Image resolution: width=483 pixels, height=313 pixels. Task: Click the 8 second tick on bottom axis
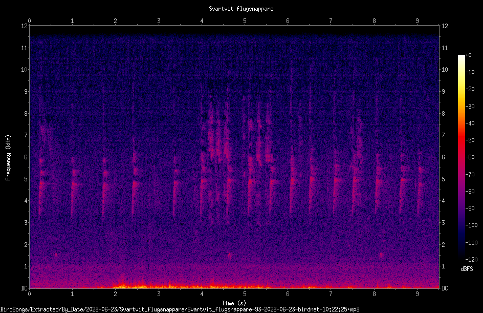coord(374,294)
